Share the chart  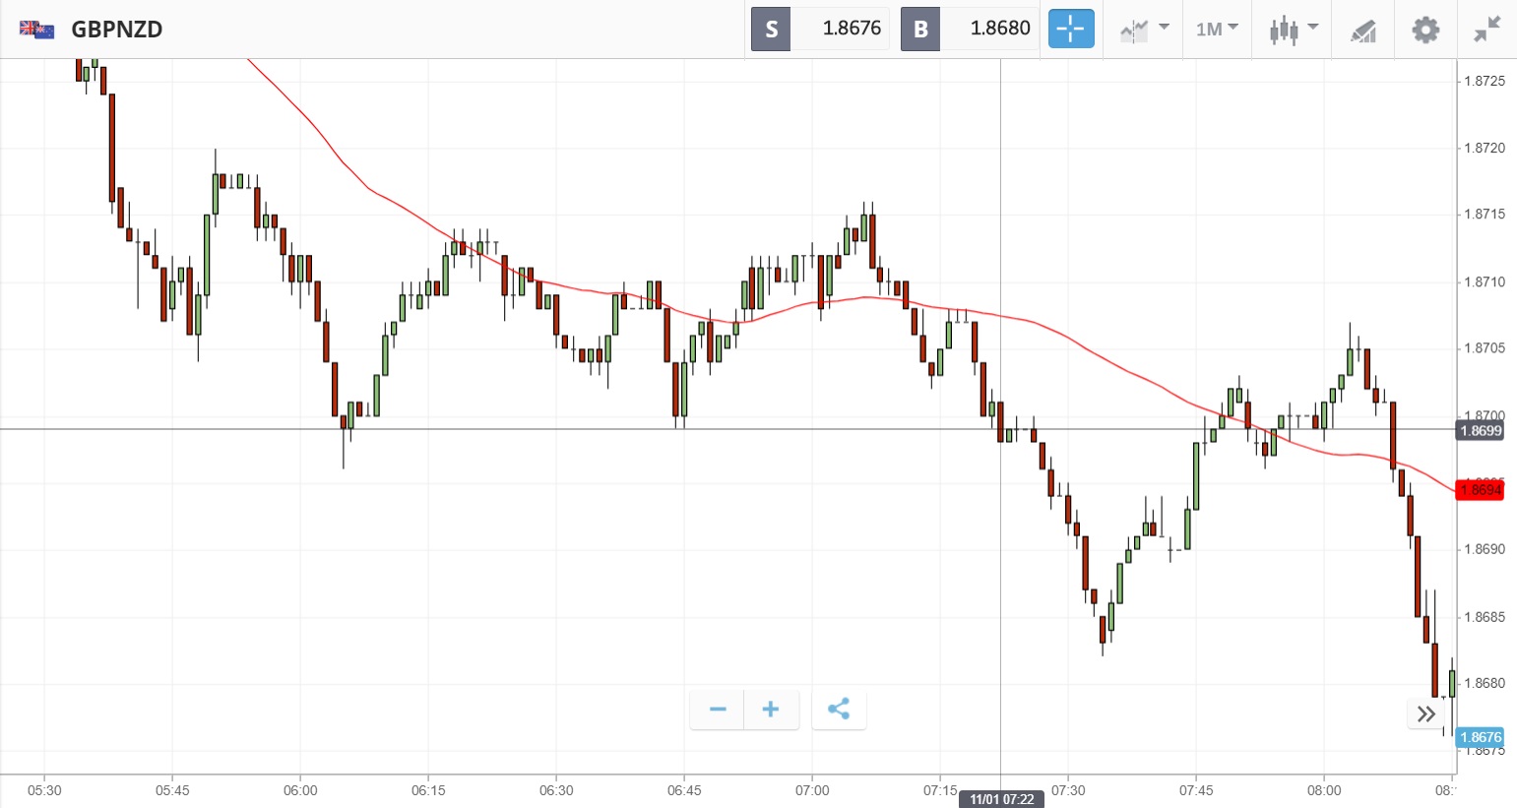(839, 710)
